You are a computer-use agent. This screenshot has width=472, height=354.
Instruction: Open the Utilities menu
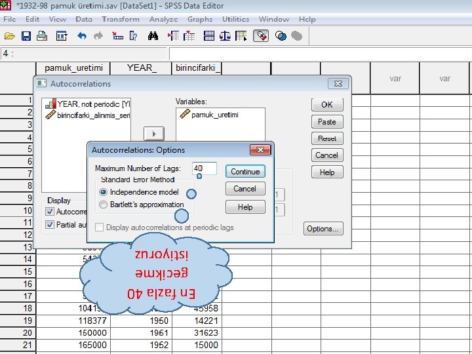tap(236, 19)
